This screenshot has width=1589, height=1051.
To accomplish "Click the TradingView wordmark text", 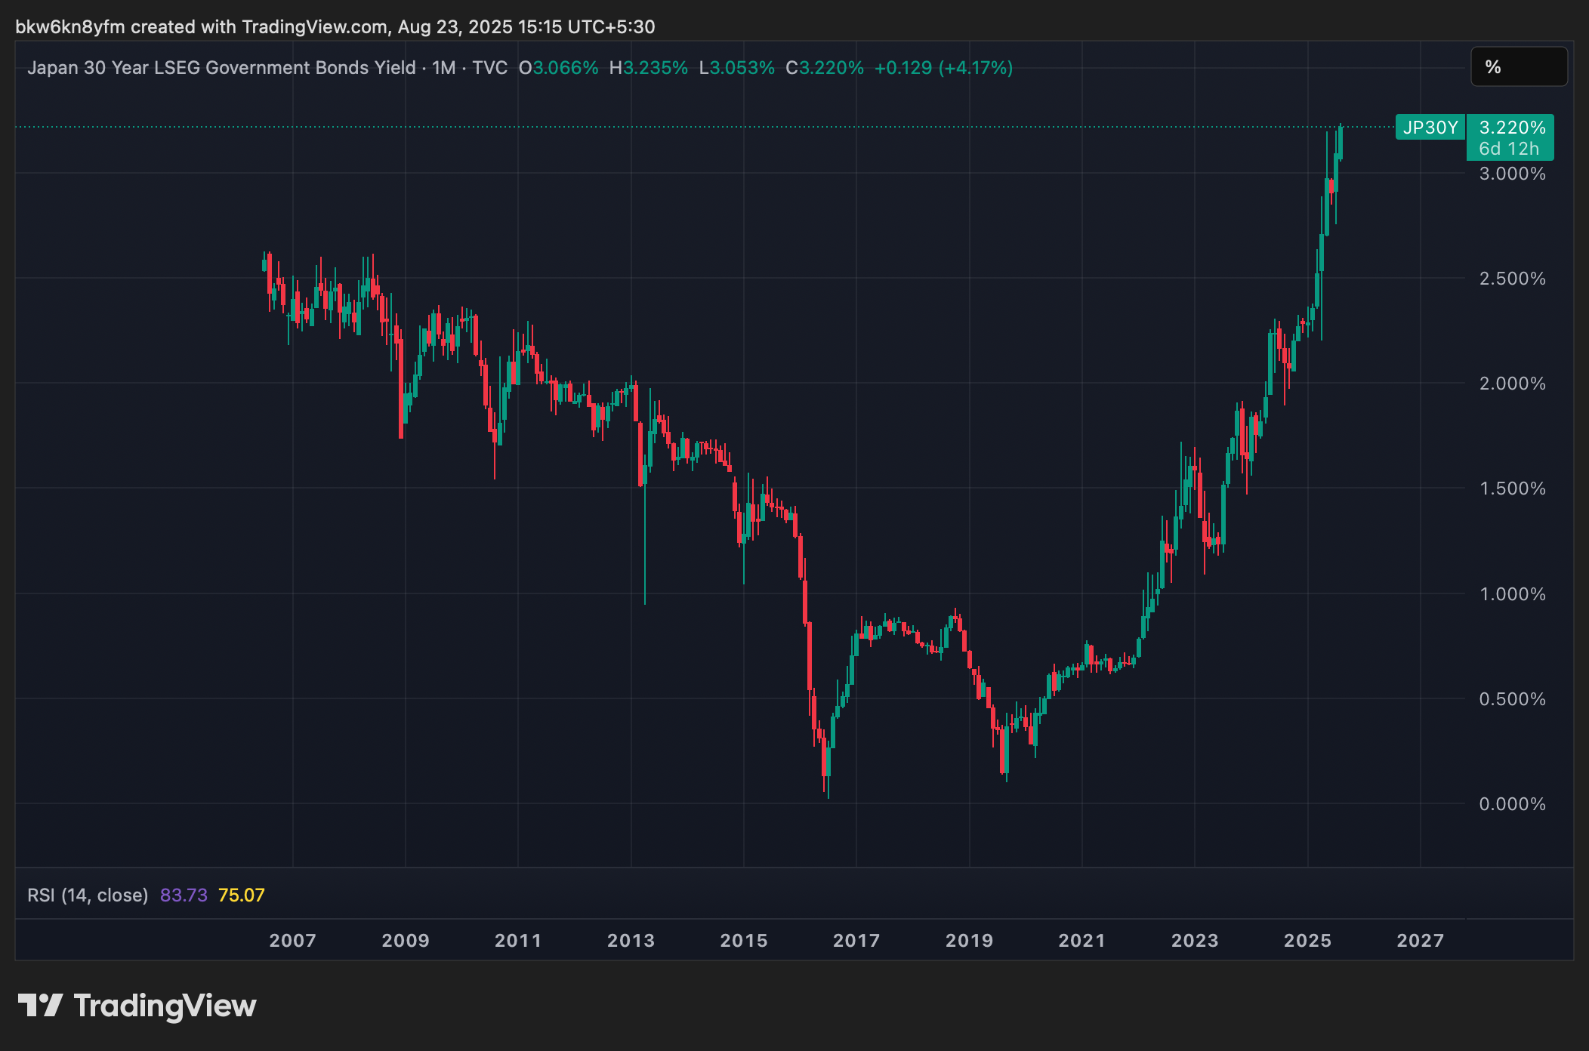I will (x=165, y=1006).
